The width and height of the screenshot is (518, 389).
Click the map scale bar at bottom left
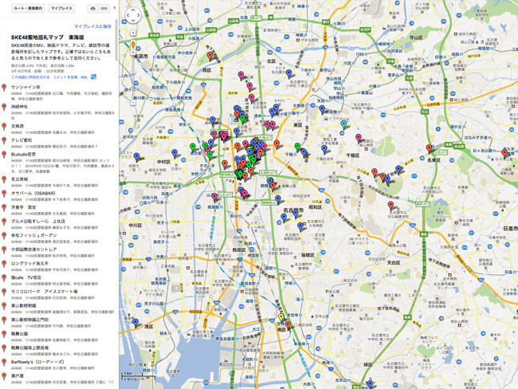139,375
